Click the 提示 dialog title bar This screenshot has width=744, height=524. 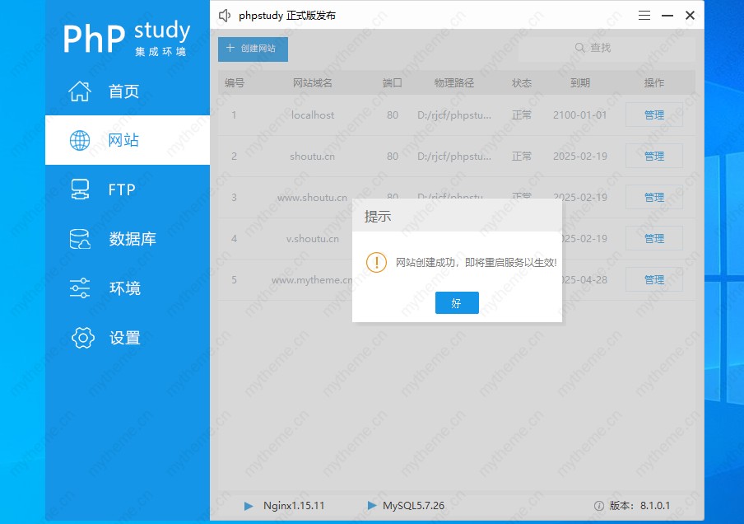457,217
